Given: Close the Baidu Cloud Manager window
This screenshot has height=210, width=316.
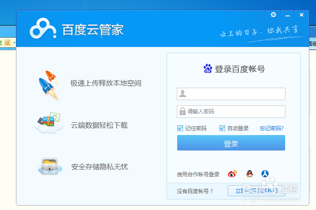Looking at the screenshot, I should pos(301,15).
